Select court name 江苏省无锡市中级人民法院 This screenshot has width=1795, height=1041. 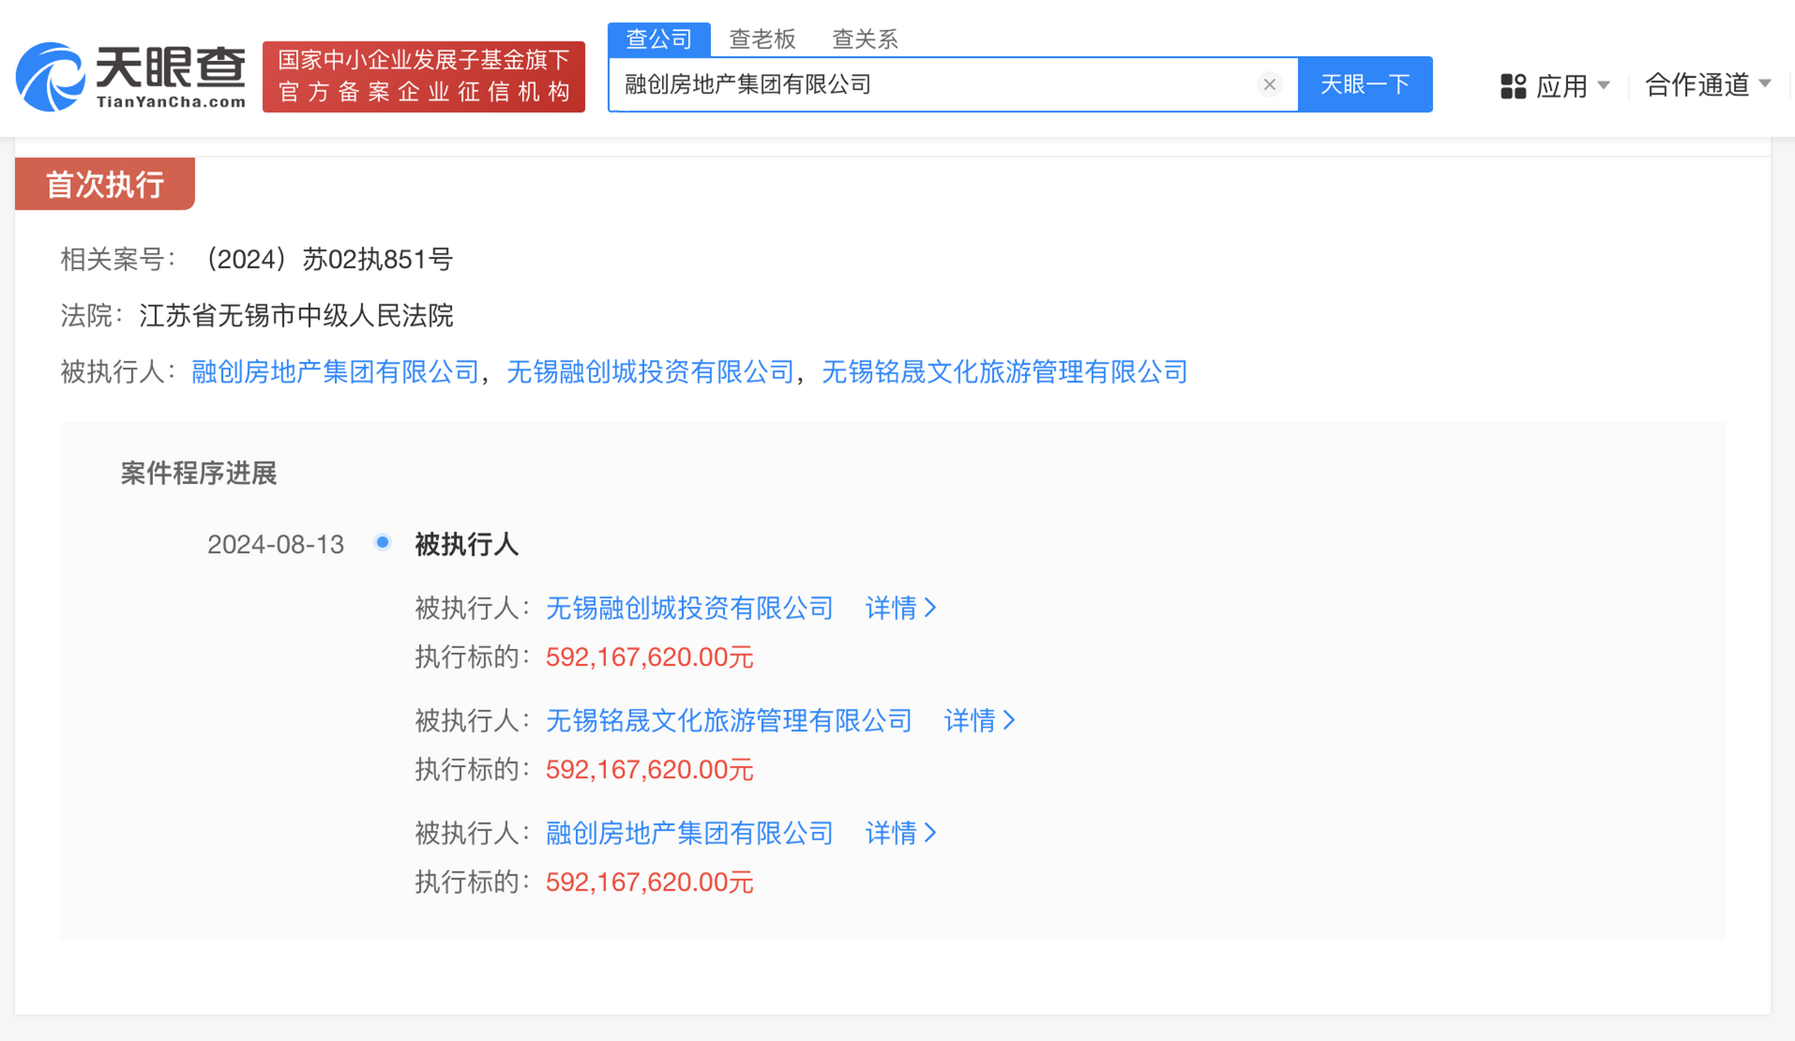296,316
